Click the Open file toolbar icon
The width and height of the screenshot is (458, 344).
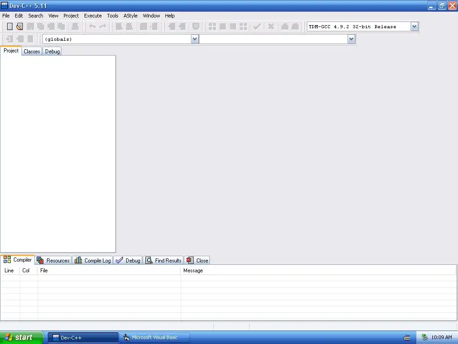click(20, 26)
